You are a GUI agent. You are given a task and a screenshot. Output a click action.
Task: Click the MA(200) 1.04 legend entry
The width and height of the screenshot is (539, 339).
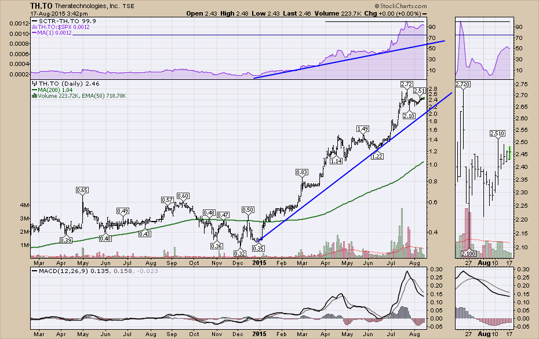click(x=55, y=90)
